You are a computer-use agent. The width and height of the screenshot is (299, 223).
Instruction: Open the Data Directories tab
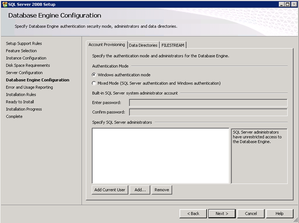coord(143,45)
